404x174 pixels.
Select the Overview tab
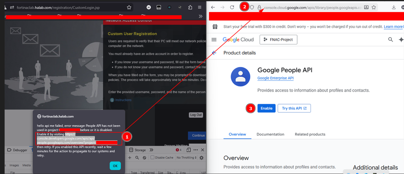[x=237, y=134]
